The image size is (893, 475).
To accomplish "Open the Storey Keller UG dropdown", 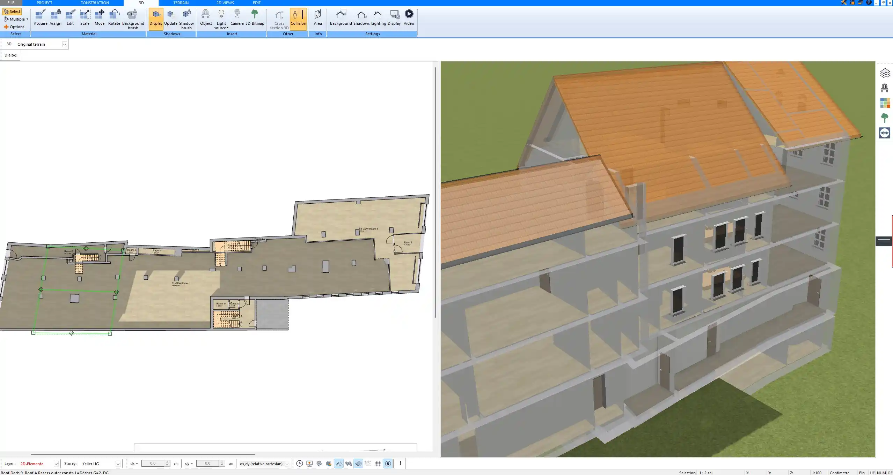I will click(118, 464).
